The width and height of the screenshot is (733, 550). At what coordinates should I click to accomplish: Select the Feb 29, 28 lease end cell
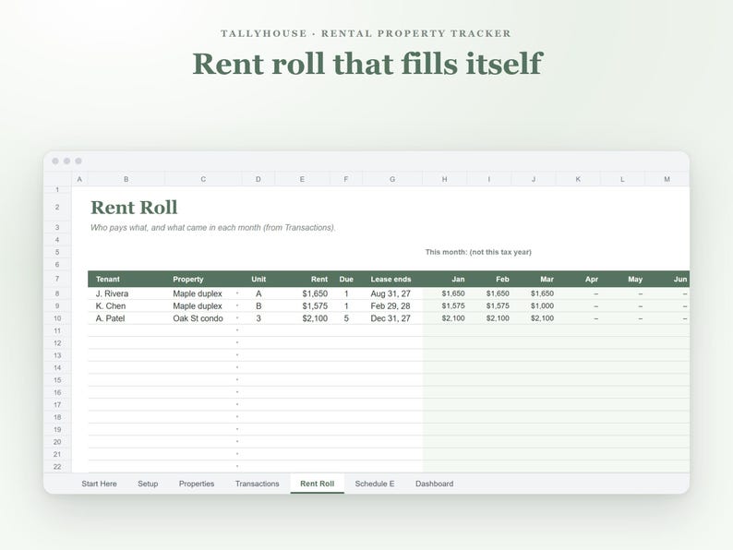(x=392, y=305)
